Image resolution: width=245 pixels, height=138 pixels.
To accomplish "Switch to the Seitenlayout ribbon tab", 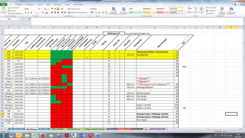I will click(x=30, y=5).
